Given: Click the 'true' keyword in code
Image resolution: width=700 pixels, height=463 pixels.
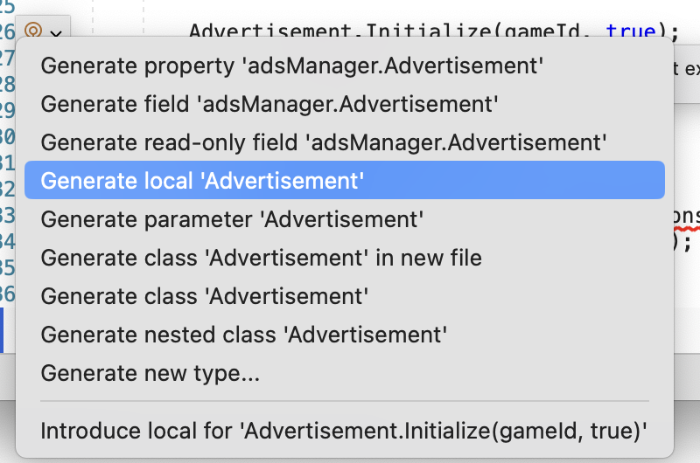Looking at the screenshot, I should (x=631, y=31).
